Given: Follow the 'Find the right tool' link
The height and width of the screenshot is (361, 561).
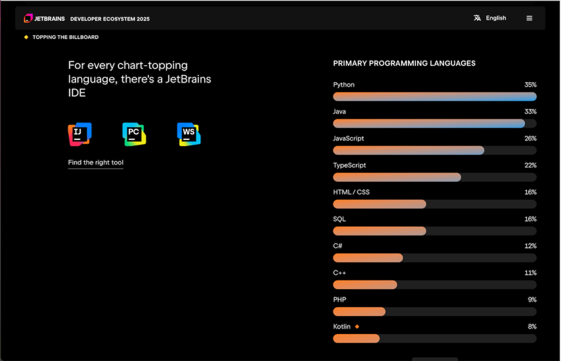Looking at the screenshot, I should pos(96,163).
